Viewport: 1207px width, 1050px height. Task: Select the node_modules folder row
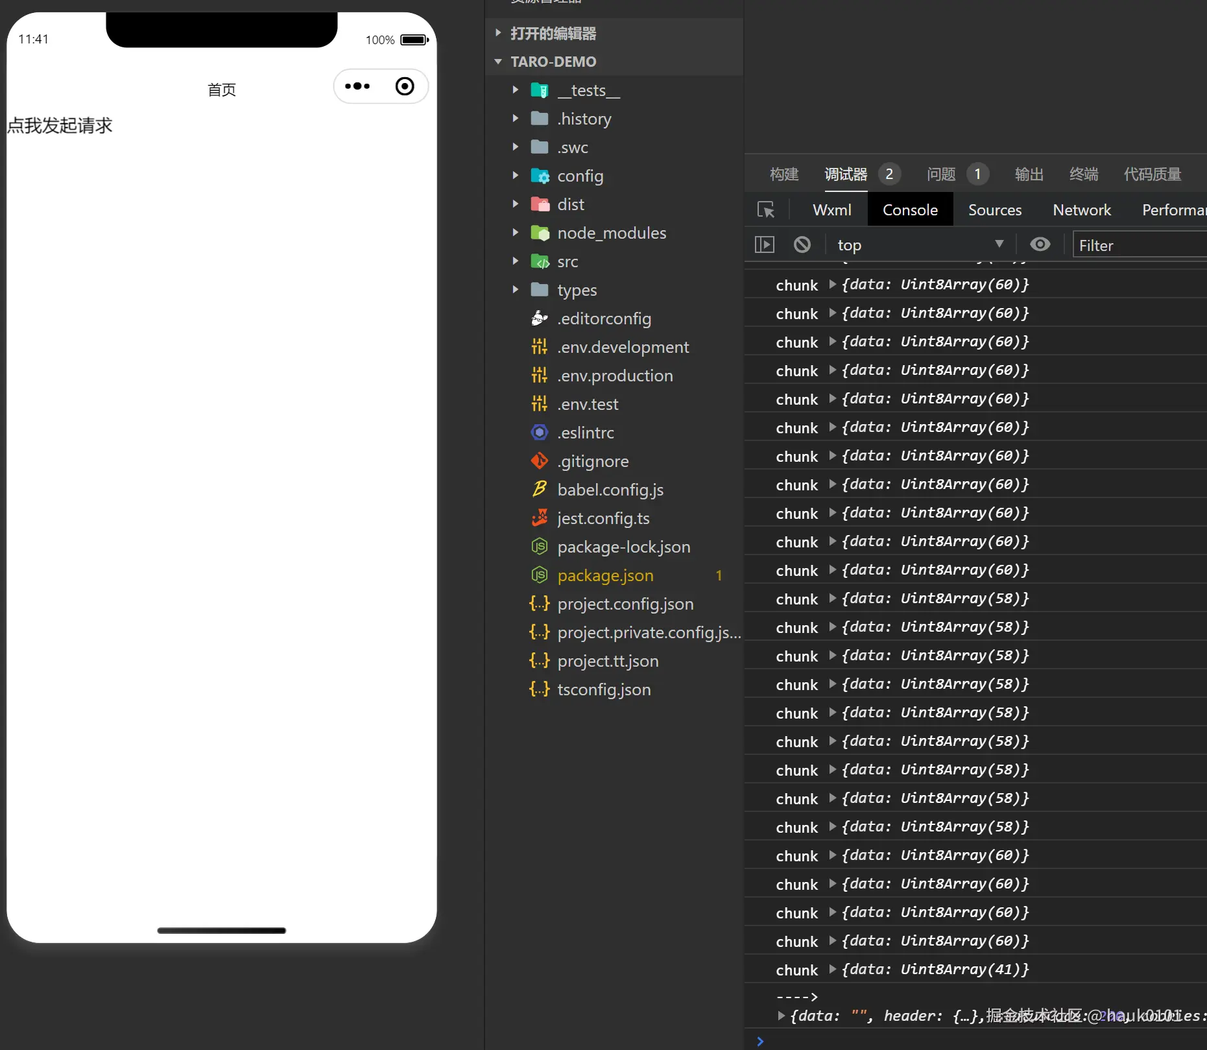pyautogui.click(x=614, y=233)
